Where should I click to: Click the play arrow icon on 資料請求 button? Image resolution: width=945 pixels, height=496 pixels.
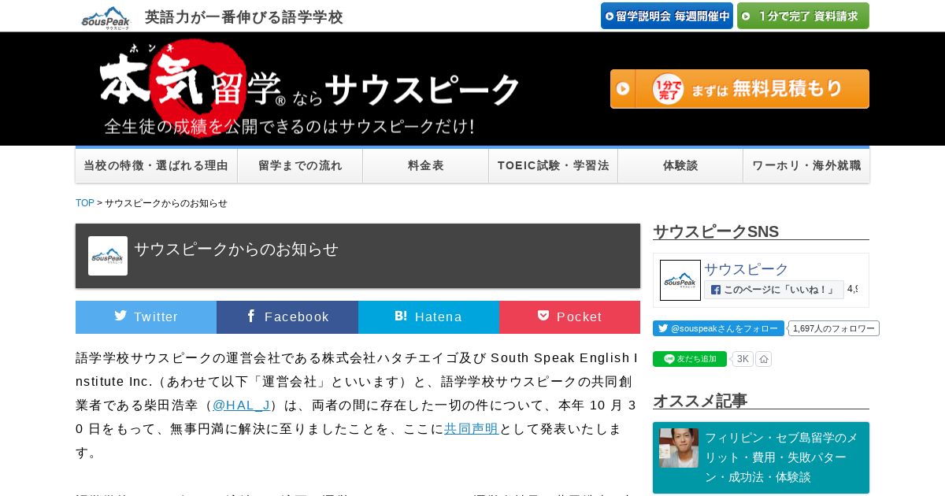(746, 16)
